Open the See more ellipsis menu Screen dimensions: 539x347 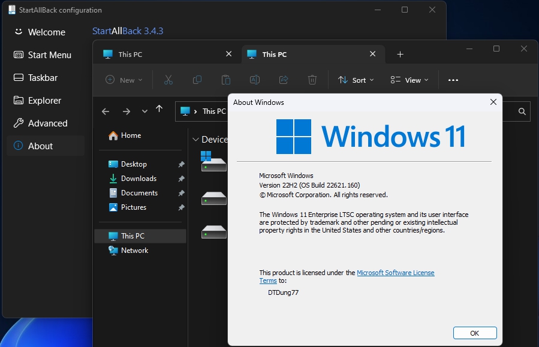coord(453,80)
